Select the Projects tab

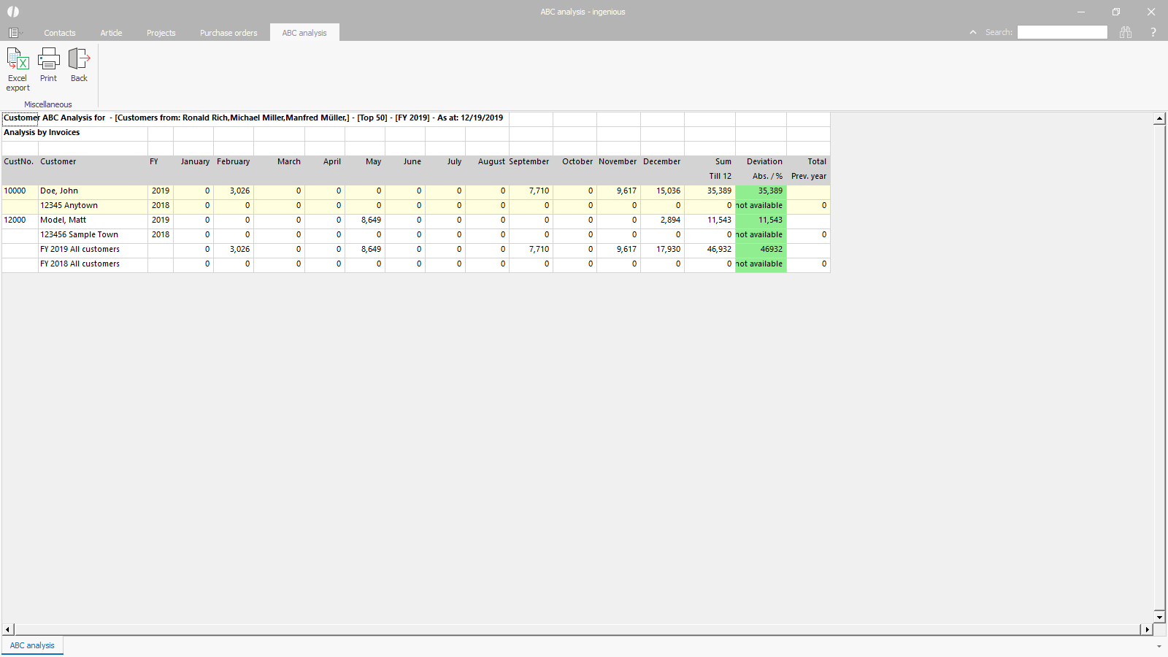point(161,33)
